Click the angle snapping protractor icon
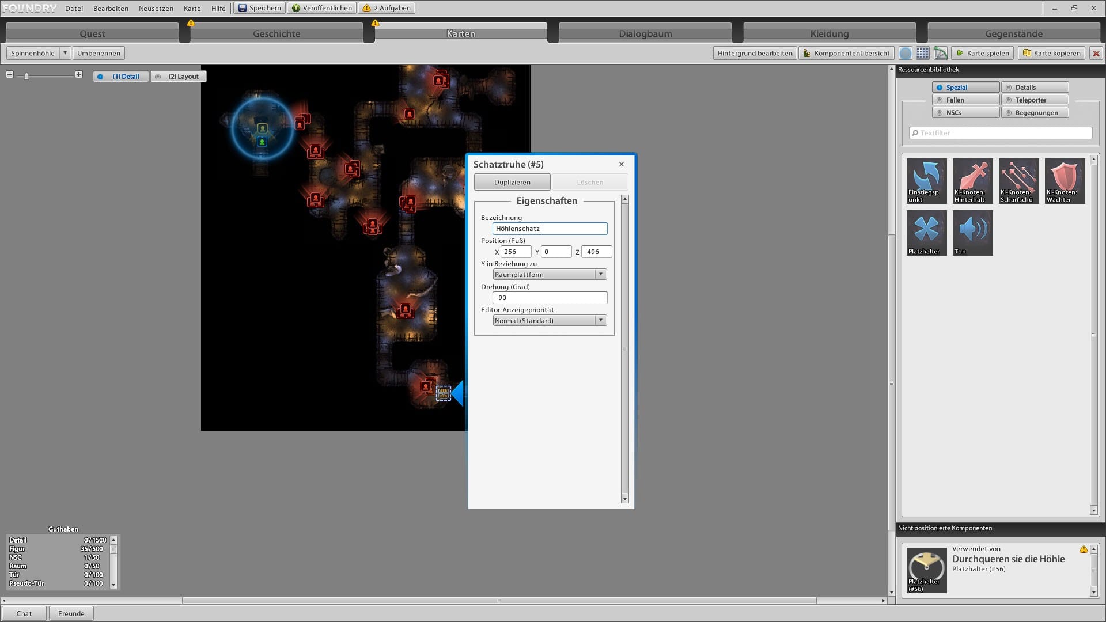 tap(940, 53)
